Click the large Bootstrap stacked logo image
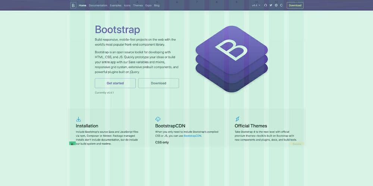 pyautogui.click(x=232, y=59)
